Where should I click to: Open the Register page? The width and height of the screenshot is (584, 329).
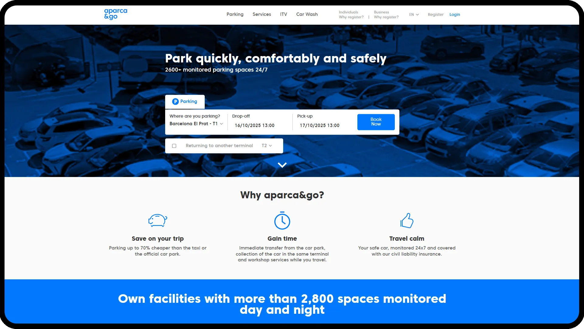pos(436,14)
